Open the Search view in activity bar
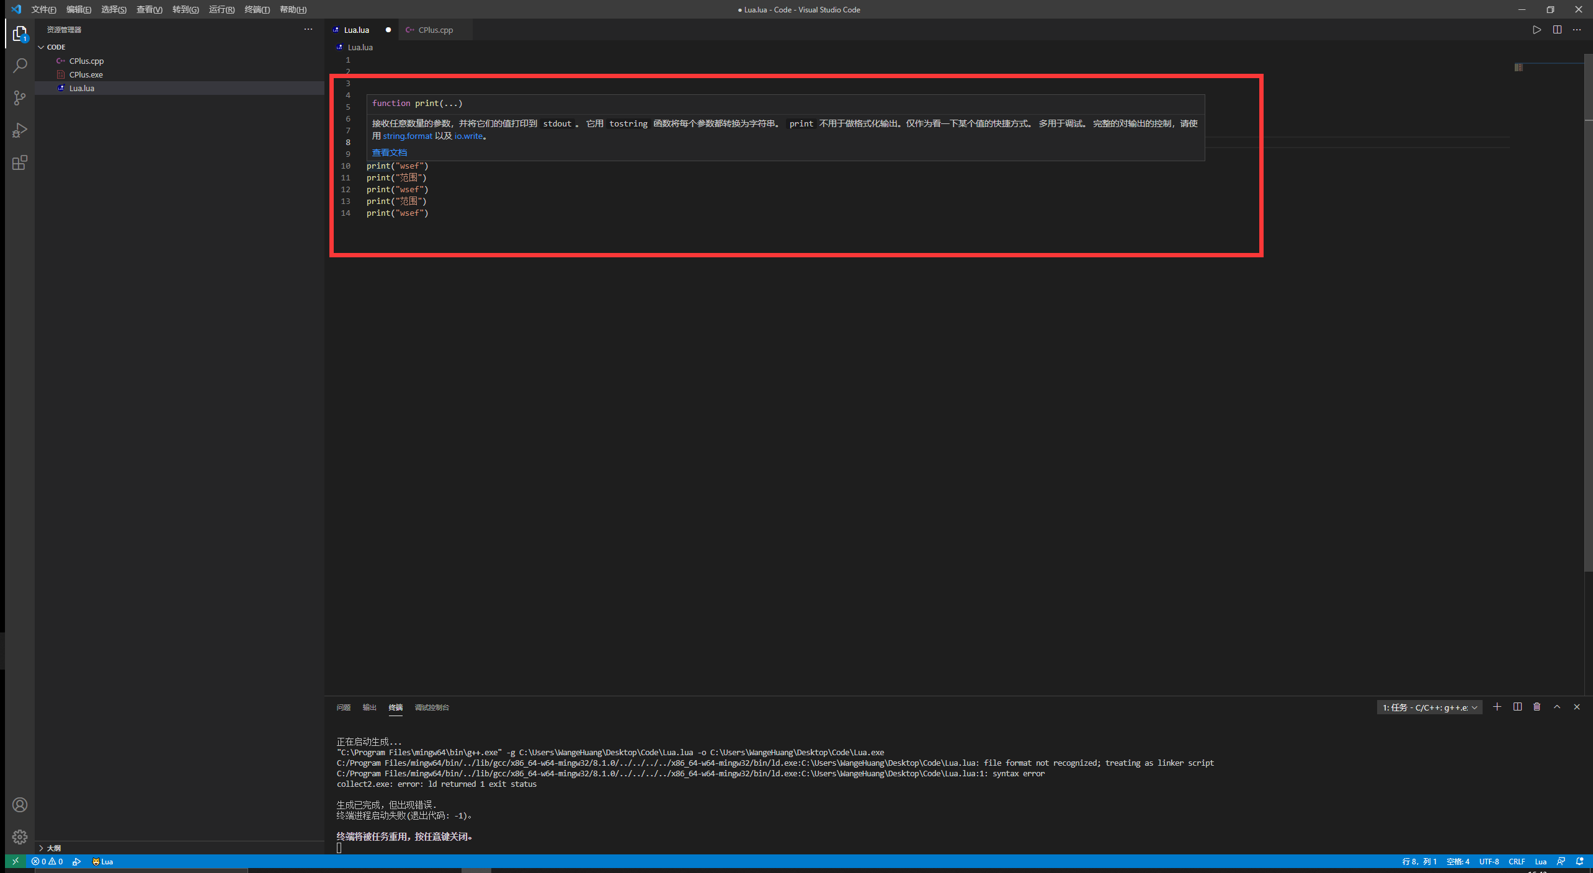1593x873 pixels. 20,66
